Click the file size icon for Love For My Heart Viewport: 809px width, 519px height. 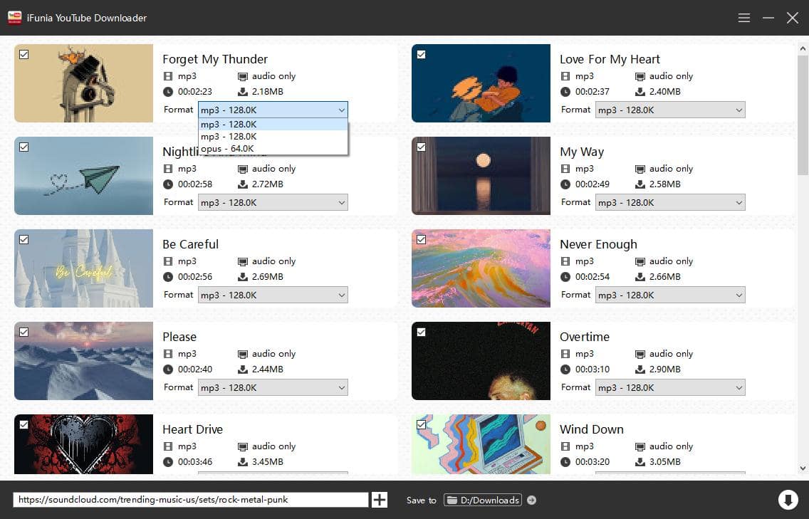tap(640, 92)
